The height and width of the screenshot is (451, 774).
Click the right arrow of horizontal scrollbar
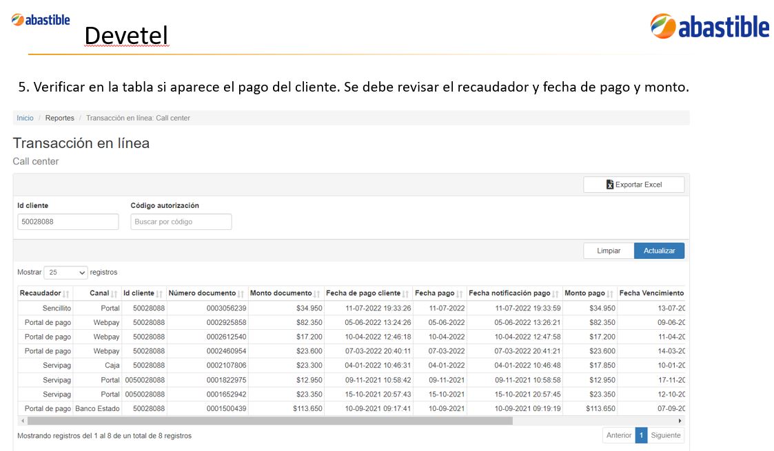[680, 421]
